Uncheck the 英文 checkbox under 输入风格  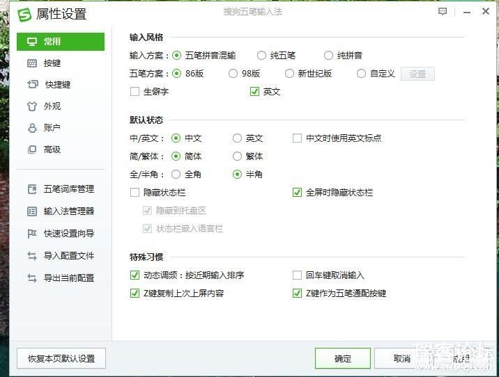click(x=254, y=92)
